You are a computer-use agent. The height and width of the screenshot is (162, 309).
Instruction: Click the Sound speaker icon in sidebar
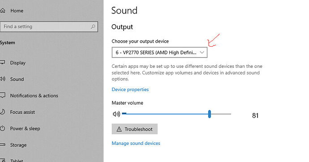pyautogui.click(x=3, y=79)
